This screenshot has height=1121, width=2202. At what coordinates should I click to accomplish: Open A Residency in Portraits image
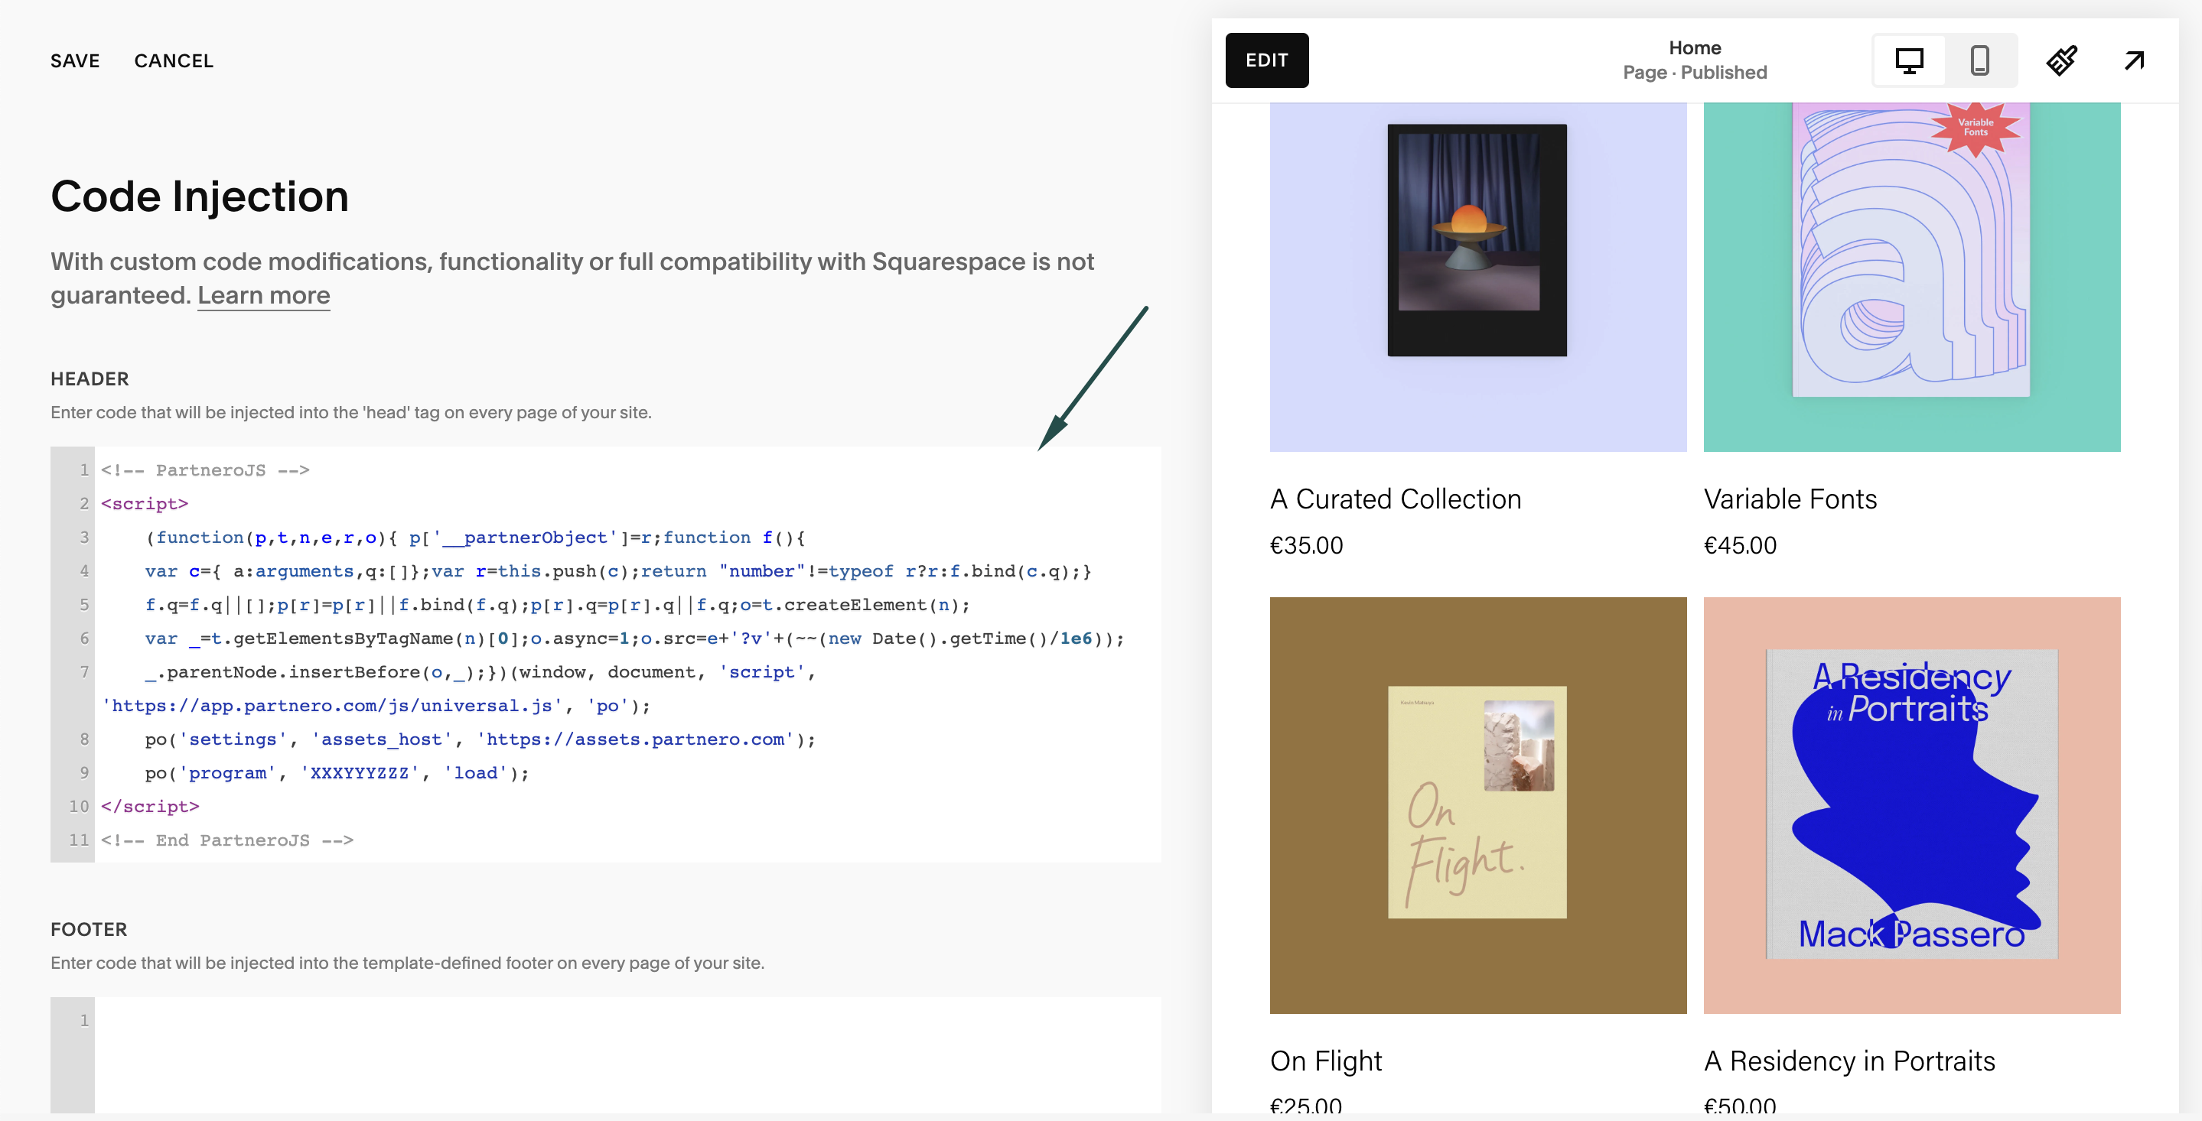tap(1911, 805)
